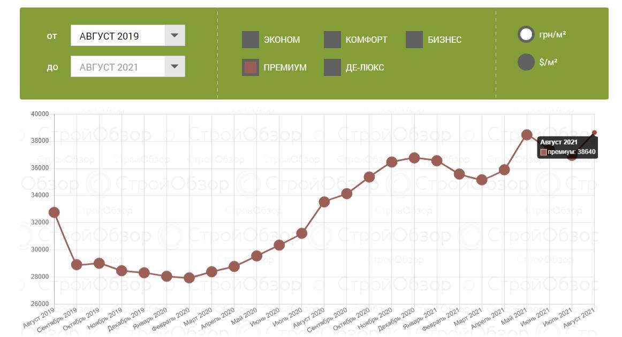Screen dimensions: 622x337
Task: Click the Август 2019 data point
Action: coord(54,212)
